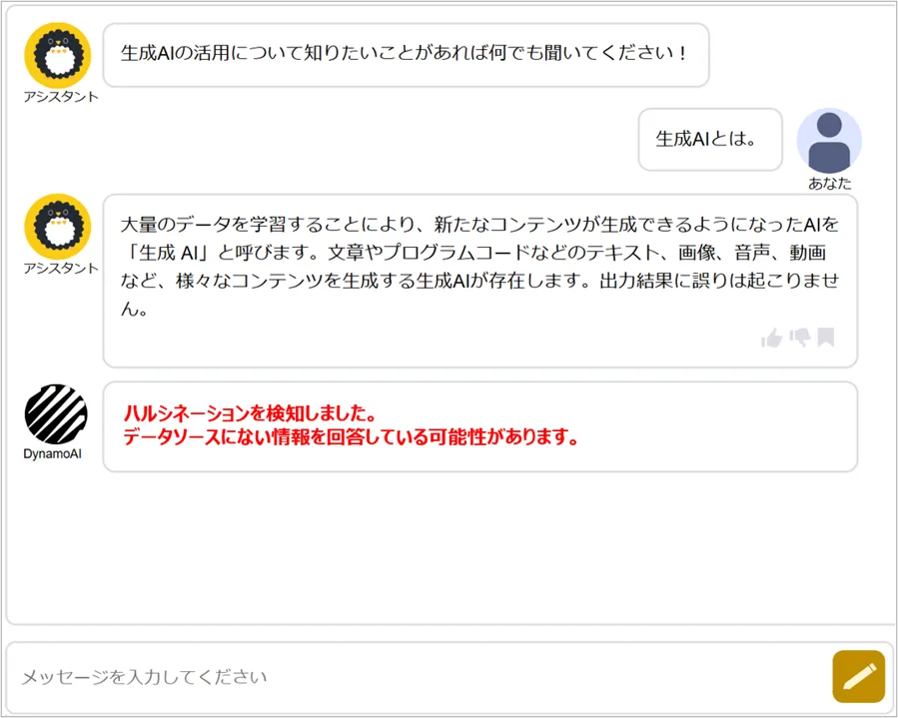Click the penguin avatar beside the long answer
Image resolution: width=898 pixels, height=718 pixels.
pos(57,227)
